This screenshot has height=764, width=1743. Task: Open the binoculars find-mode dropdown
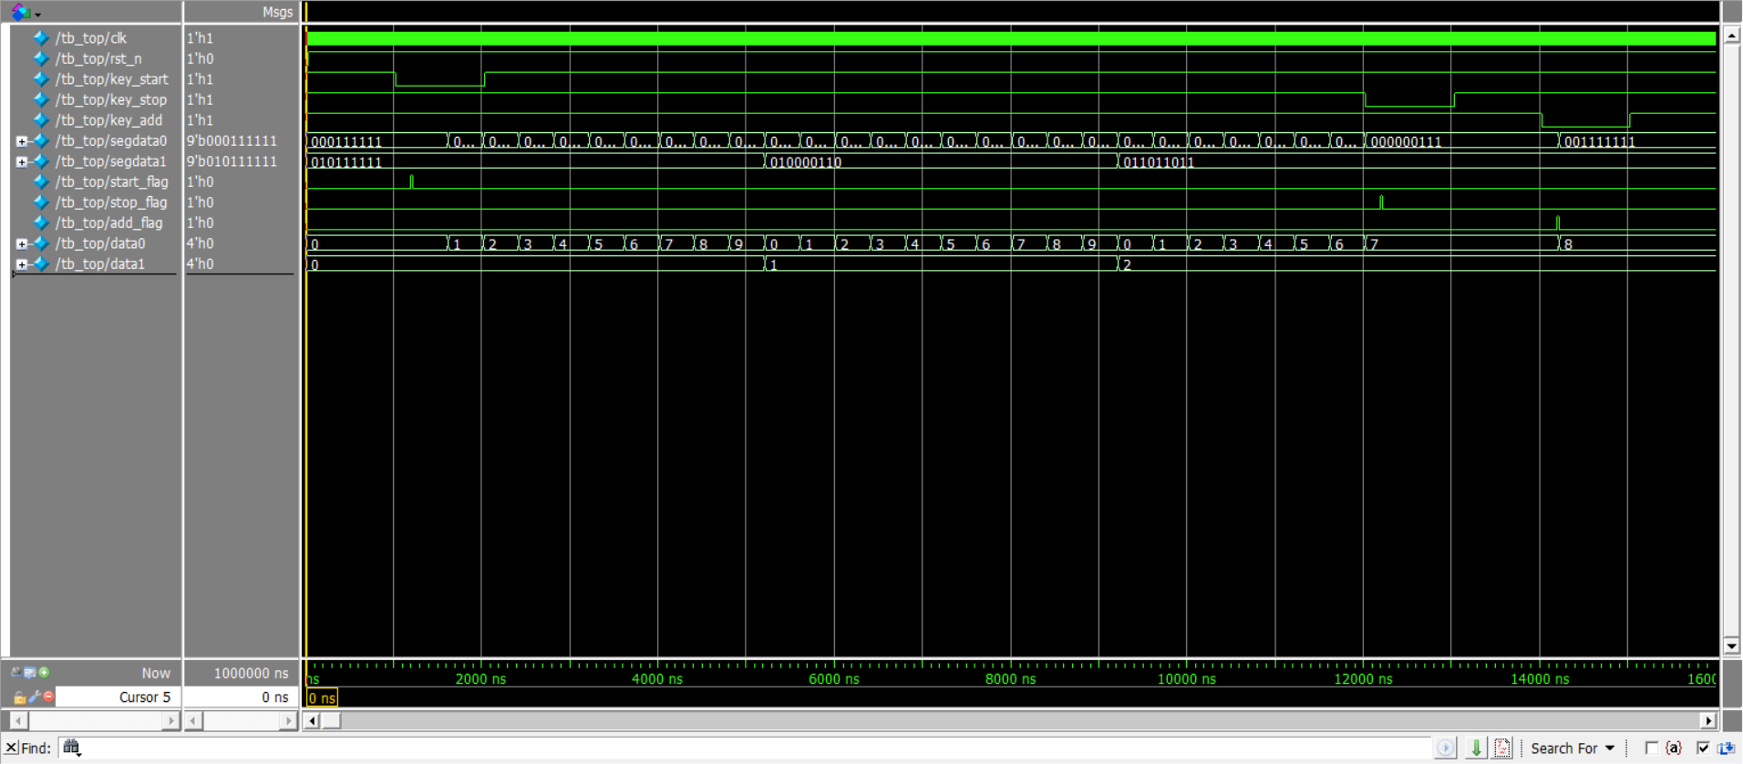[x=72, y=749]
